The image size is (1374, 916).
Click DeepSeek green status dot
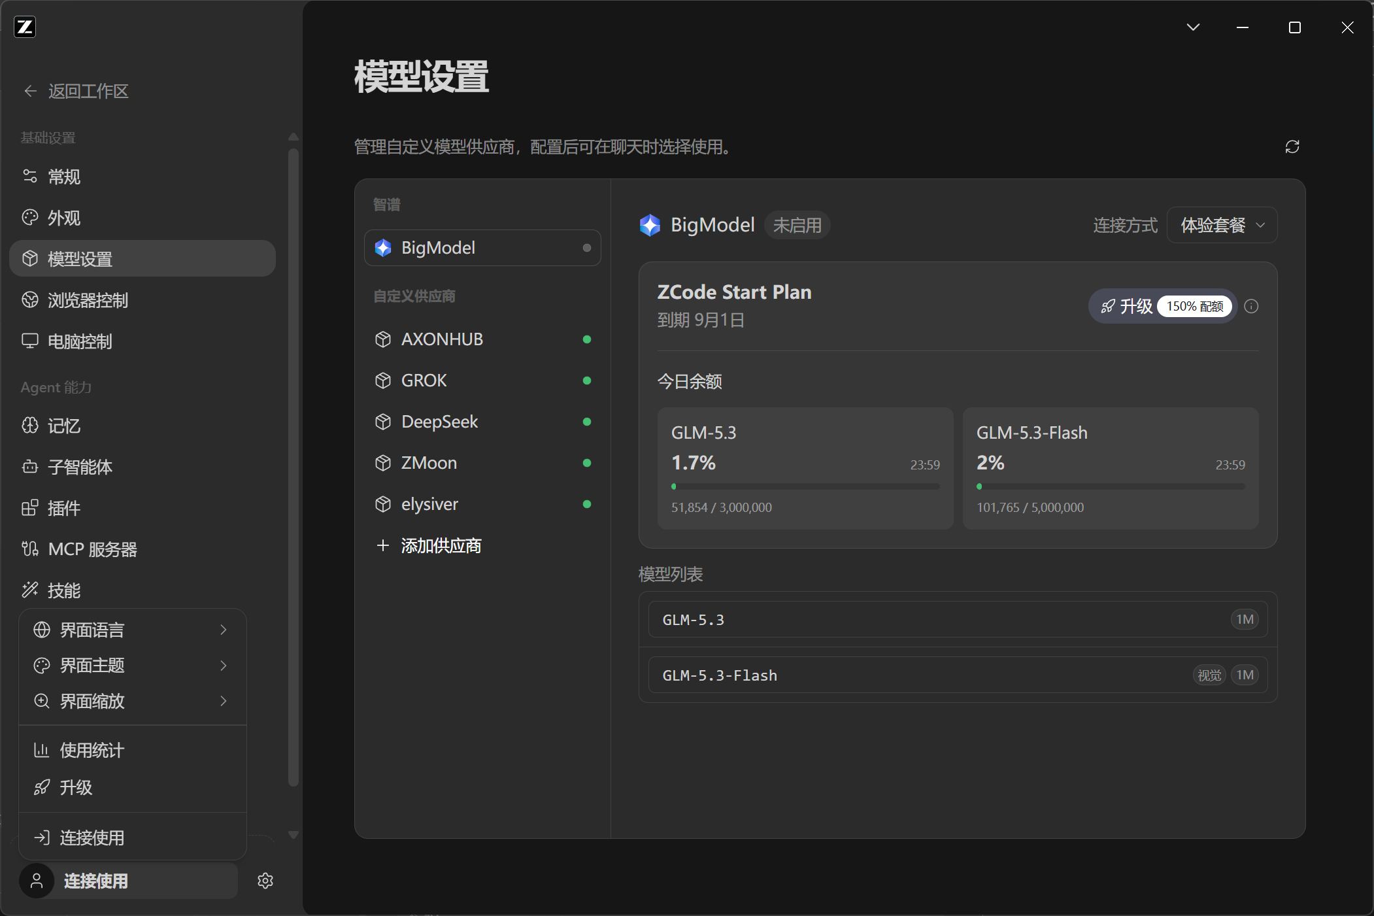pyautogui.click(x=587, y=422)
